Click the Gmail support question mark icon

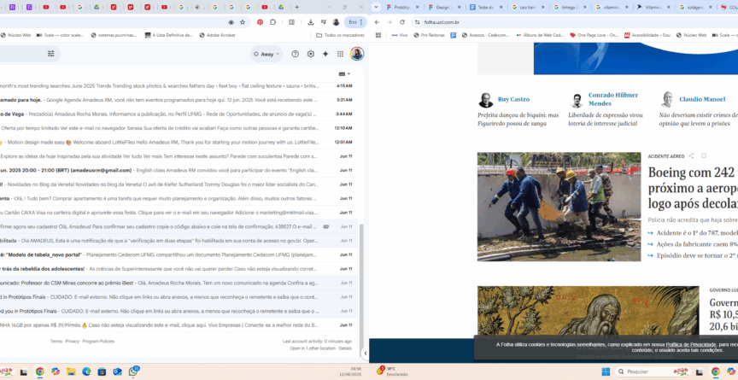tap(296, 54)
